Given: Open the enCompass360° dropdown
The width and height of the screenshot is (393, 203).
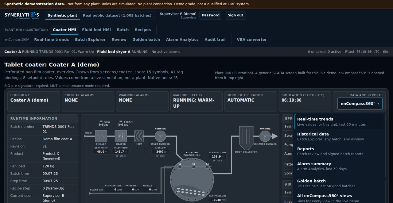Looking at the screenshot, I should [360, 104].
